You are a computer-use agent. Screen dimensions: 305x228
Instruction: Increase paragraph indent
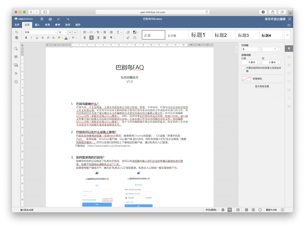(x=111, y=32)
